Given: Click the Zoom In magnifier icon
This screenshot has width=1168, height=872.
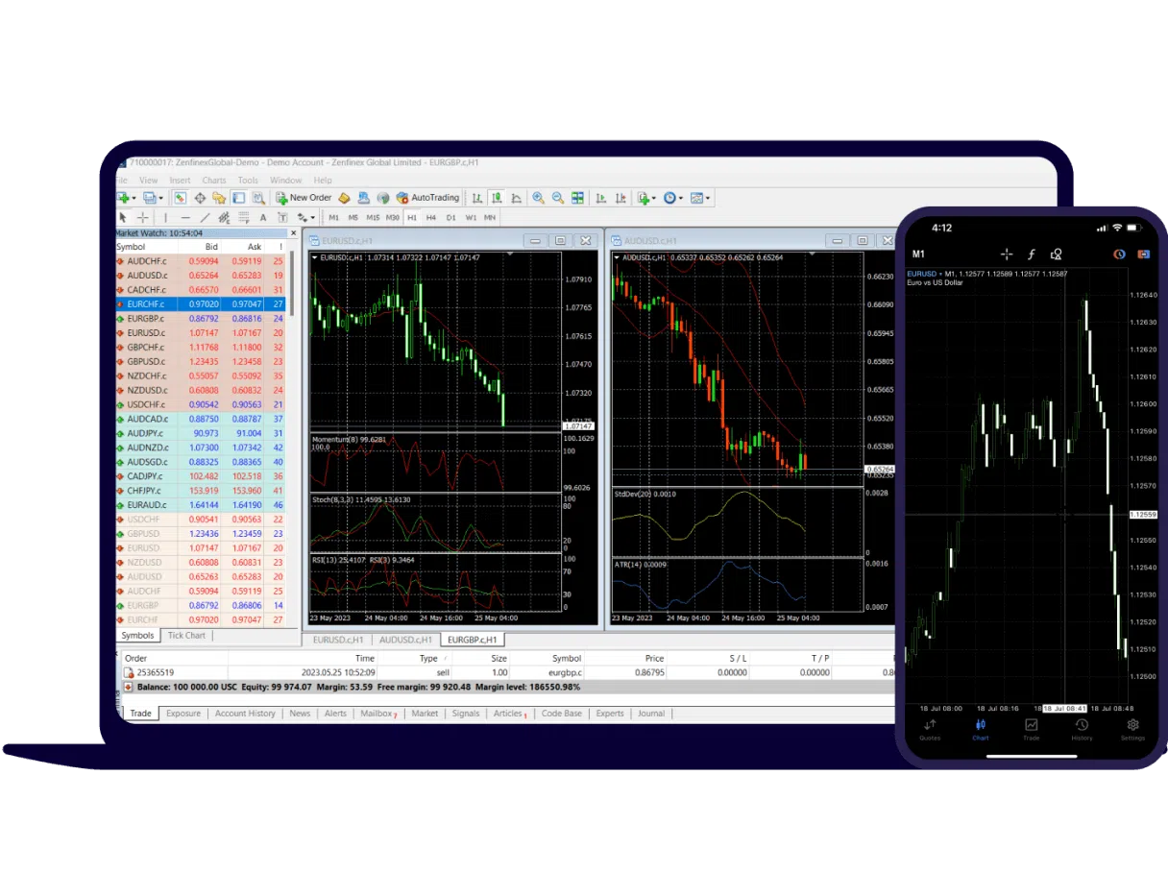Looking at the screenshot, I should point(538,198).
